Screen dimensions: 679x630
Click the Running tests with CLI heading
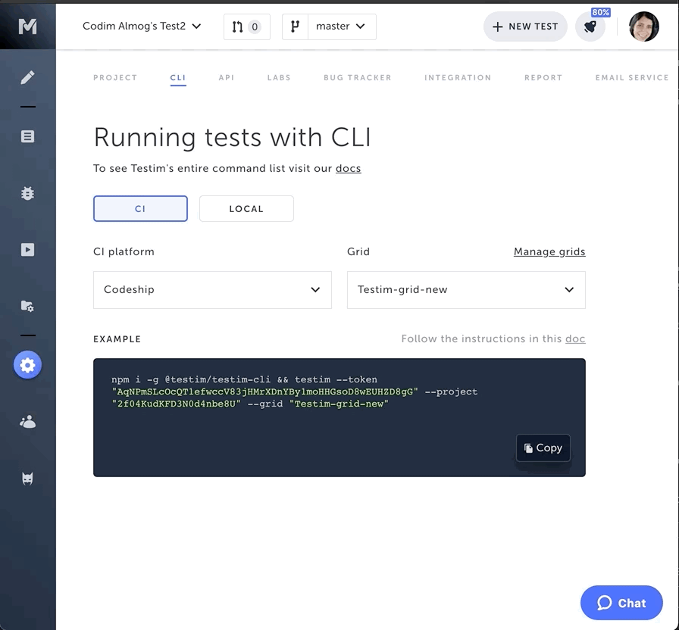pos(232,138)
